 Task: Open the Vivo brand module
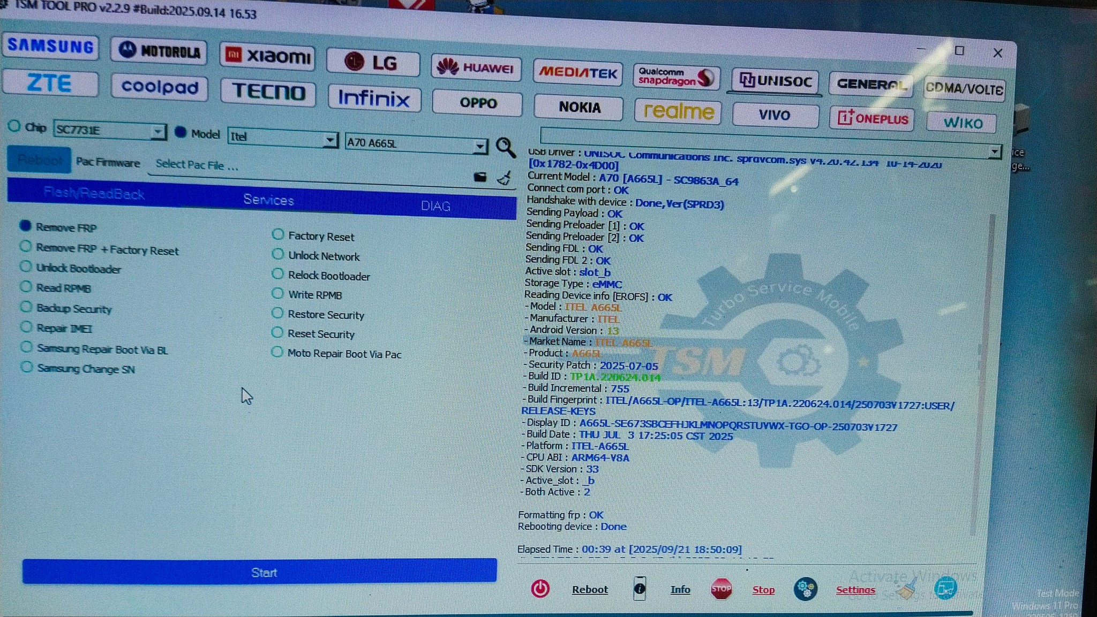coord(775,115)
